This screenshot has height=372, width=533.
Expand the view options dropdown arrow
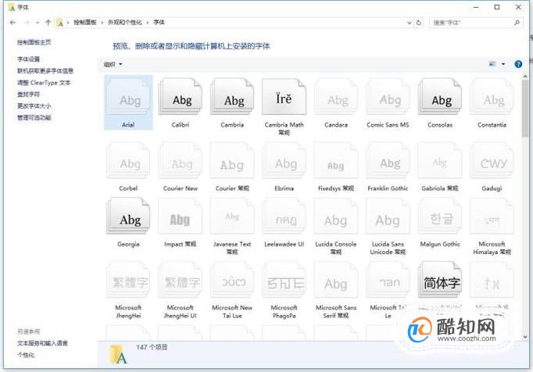(503, 64)
